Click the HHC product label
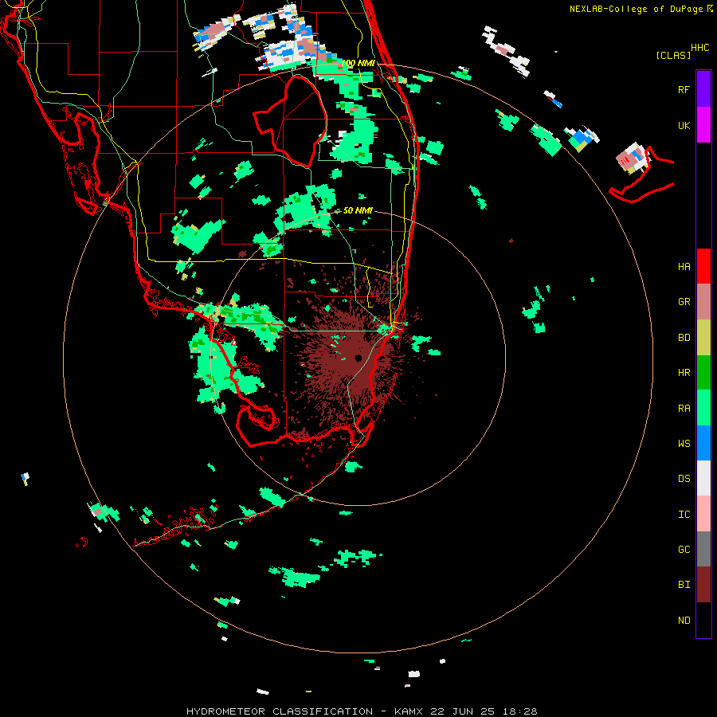The width and height of the screenshot is (717, 717). tap(700, 48)
